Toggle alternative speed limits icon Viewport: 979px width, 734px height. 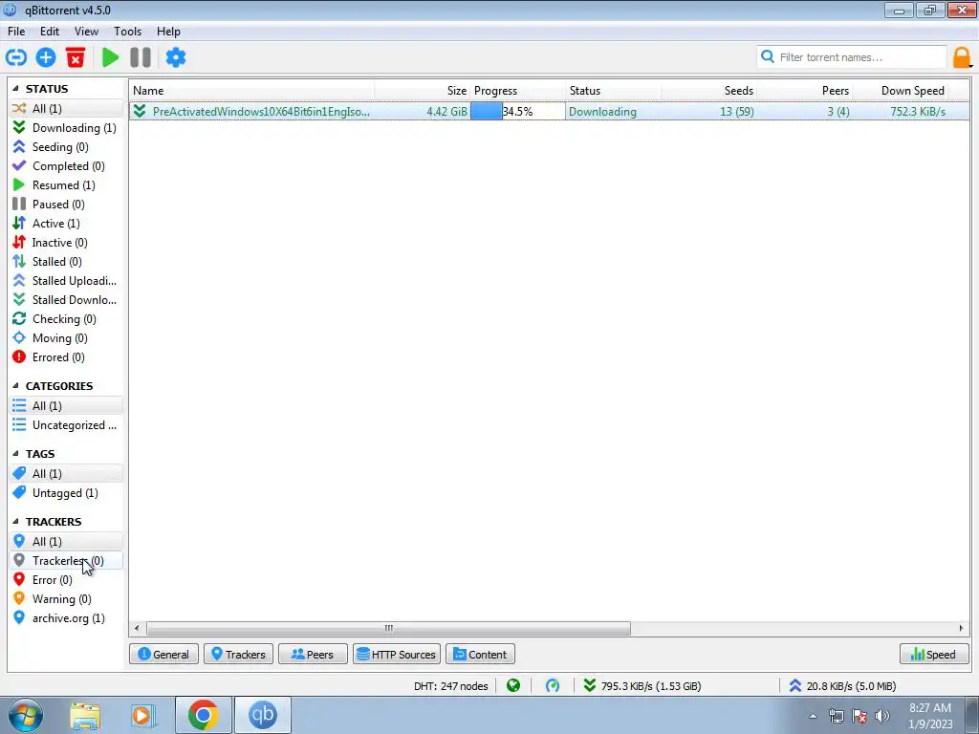pyautogui.click(x=553, y=686)
